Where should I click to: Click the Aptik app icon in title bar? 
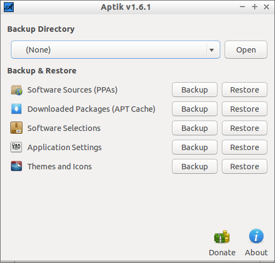pyautogui.click(x=9, y=7)
